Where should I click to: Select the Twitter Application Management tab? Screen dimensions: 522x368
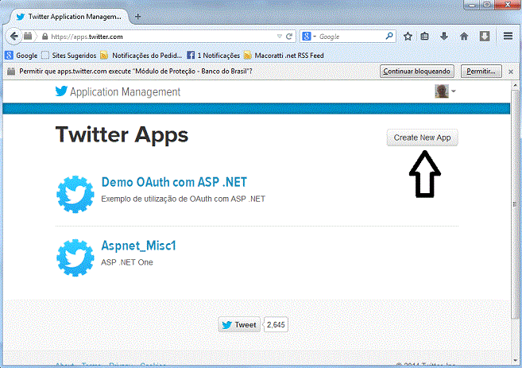click(69, 17)
